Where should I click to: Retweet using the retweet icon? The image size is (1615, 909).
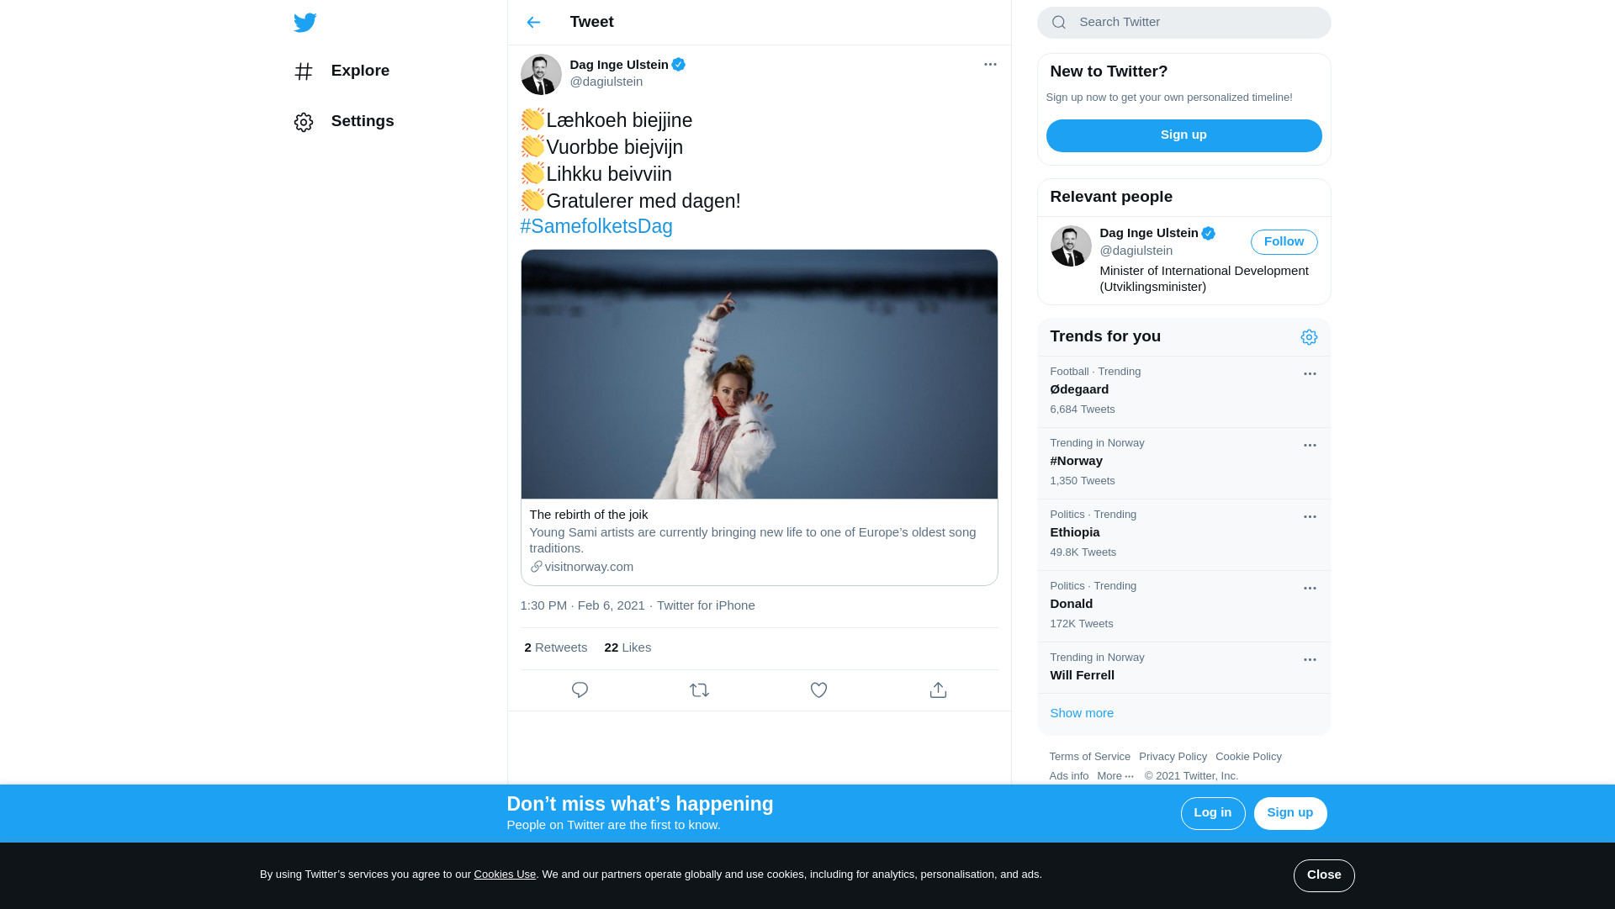[699, 690]
